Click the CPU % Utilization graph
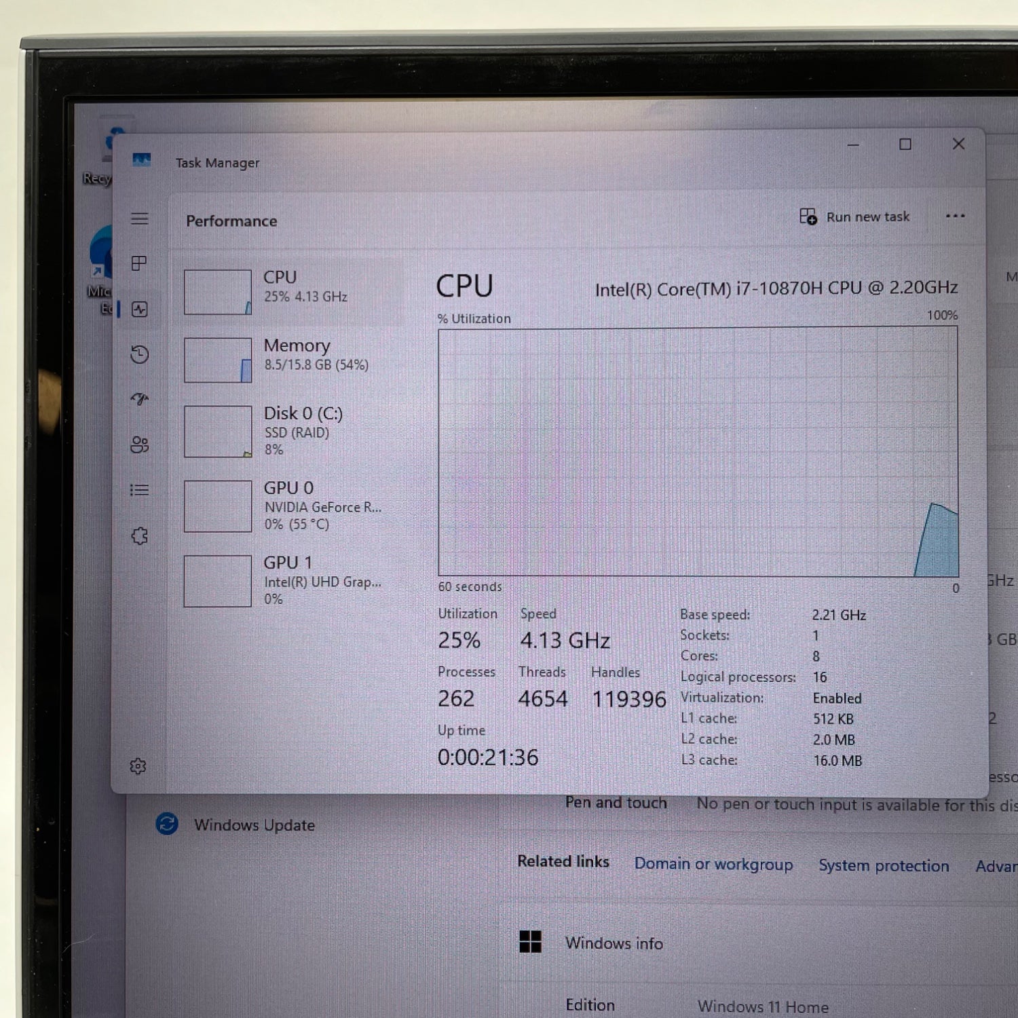This screenshot has width=1018, height=1018. [x=698, y=453]
